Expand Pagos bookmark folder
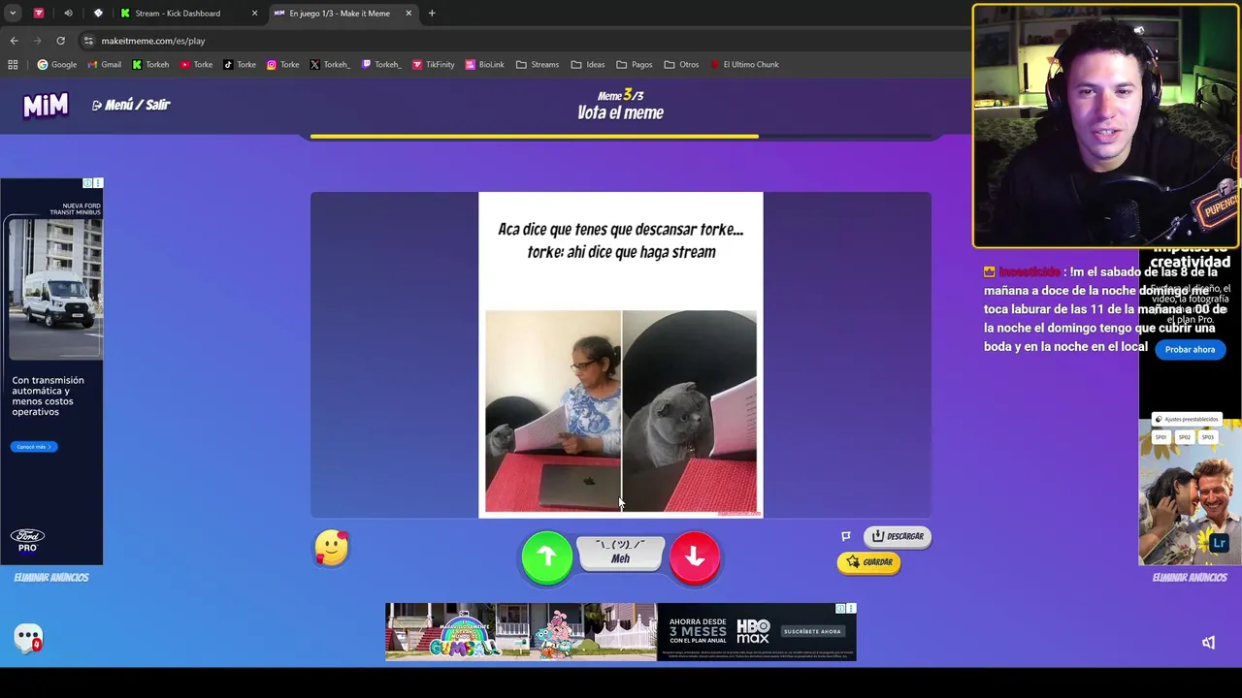This screenshot has height=698, width=1242. tap(635, 65)
